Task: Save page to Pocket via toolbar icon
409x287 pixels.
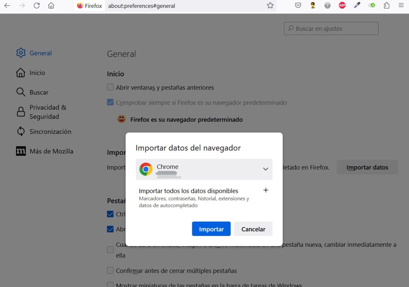Action: (298, 5)
